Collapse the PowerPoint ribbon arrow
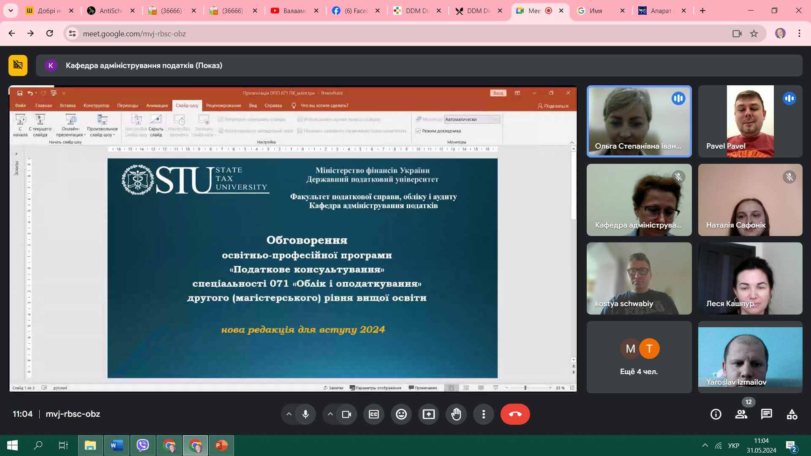The image size is (811, 456). click(572, 142)
